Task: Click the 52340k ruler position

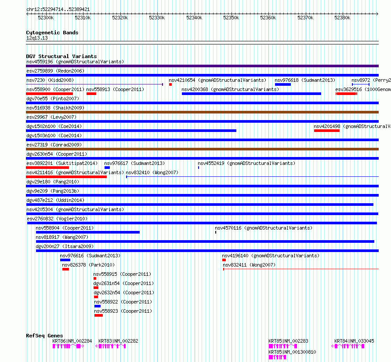Action: pos(194,18)
